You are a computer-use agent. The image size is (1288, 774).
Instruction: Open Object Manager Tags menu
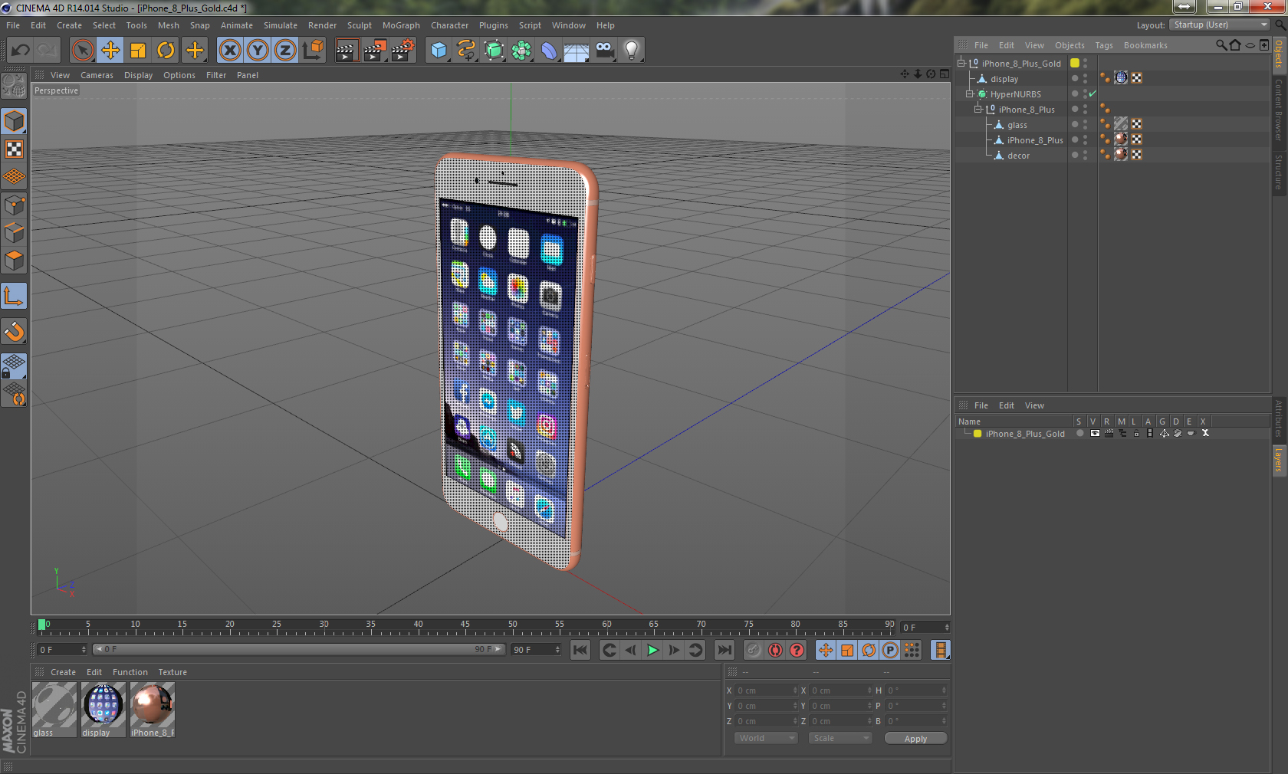click(x=1104, y=45)
